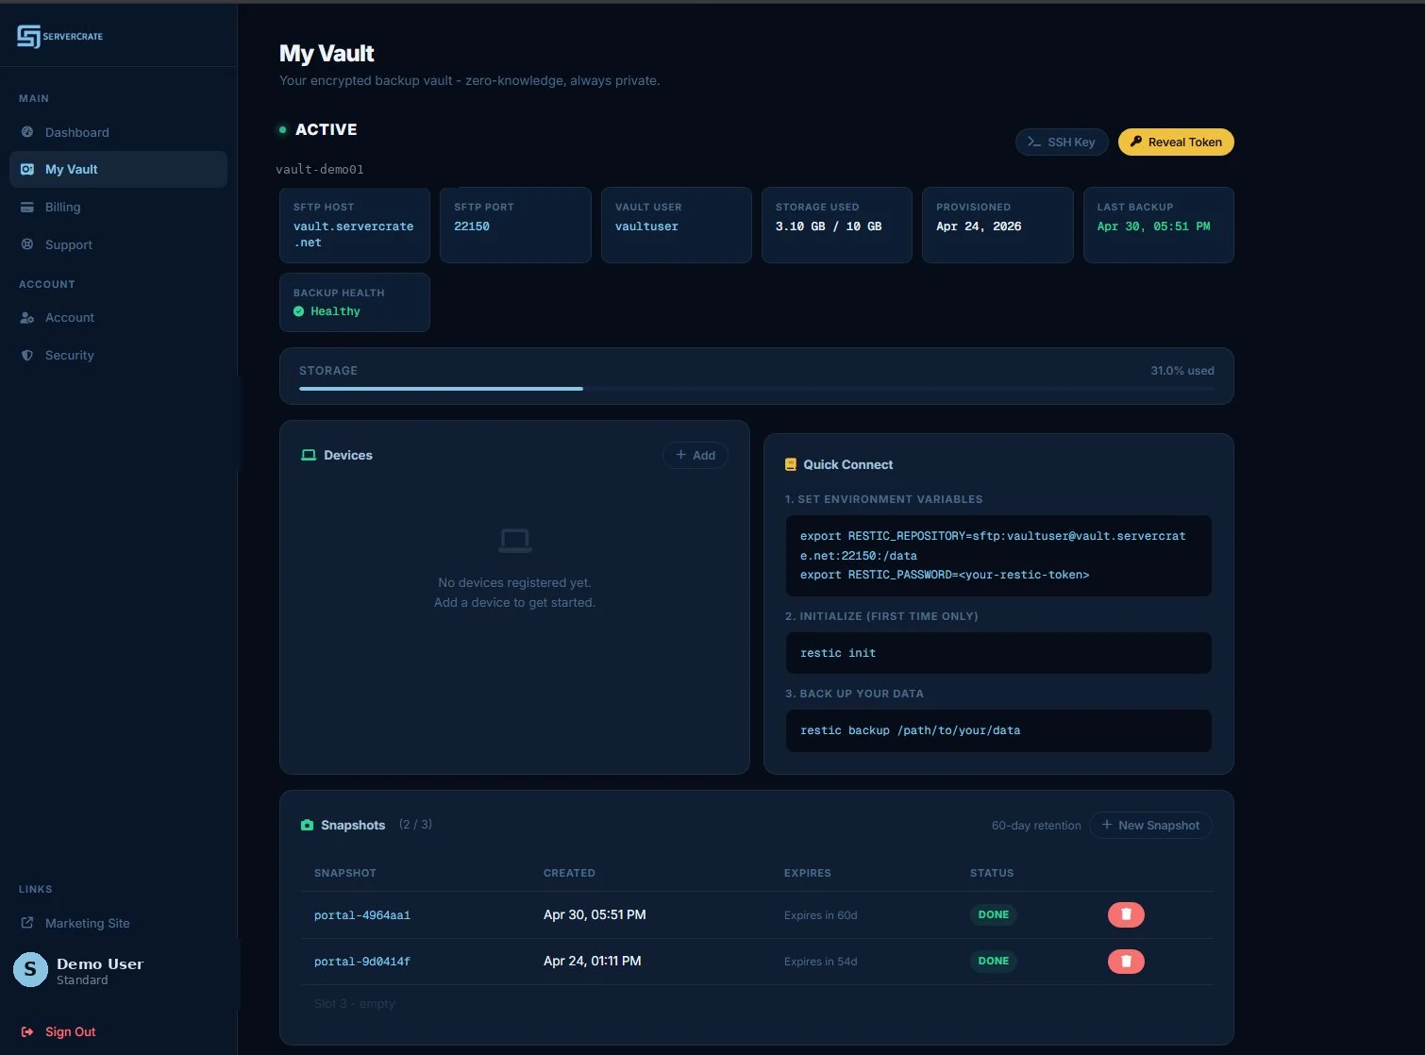
Task: Click DONE badge for portal-9d0414f
Action: coord(994,961)
